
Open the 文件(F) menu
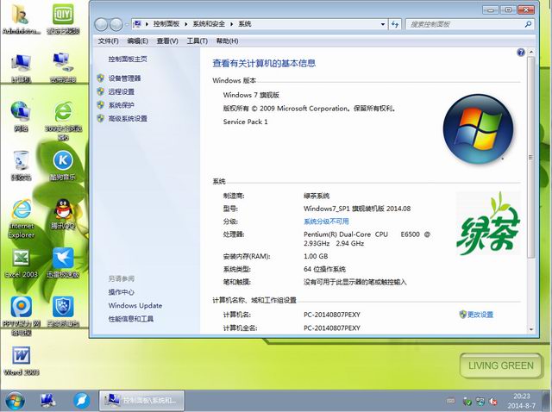click(x=108, y=41)
